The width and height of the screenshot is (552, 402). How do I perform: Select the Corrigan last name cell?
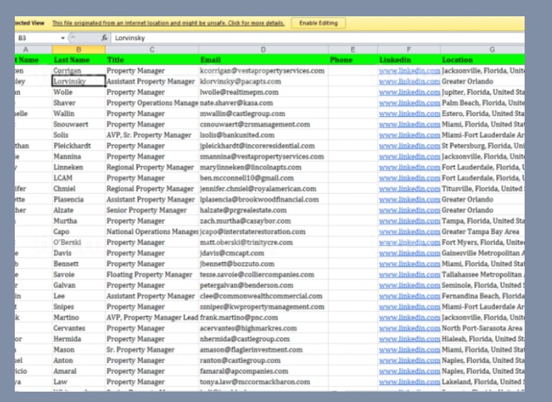click(78, 71)
